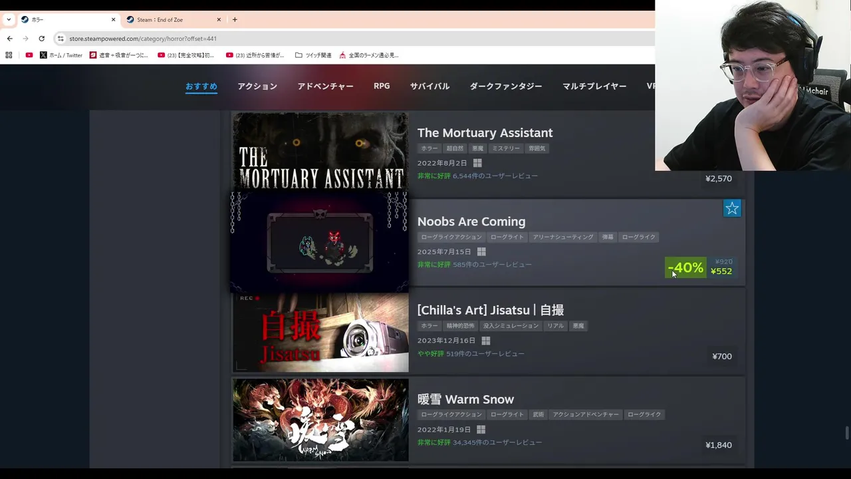
Task: Click the 精神的恐怖 tag on Jisatsu
Action: (461, 326)
